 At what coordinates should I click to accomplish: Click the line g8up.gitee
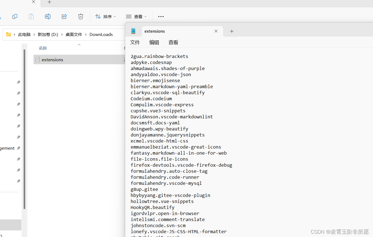point(144,189)
